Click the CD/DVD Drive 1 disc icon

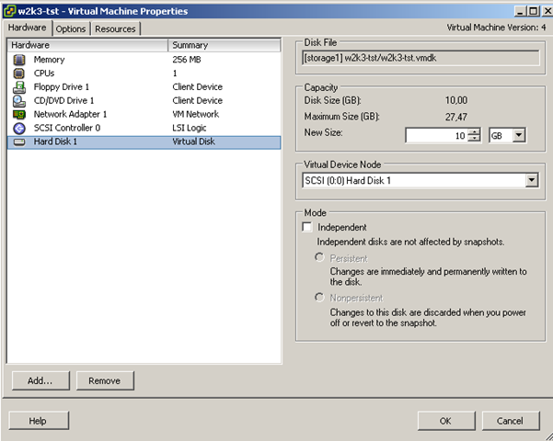[x=19, y=101]
